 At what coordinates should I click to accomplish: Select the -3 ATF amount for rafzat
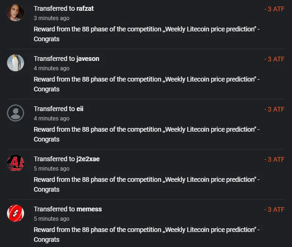(x=274, y=9)
